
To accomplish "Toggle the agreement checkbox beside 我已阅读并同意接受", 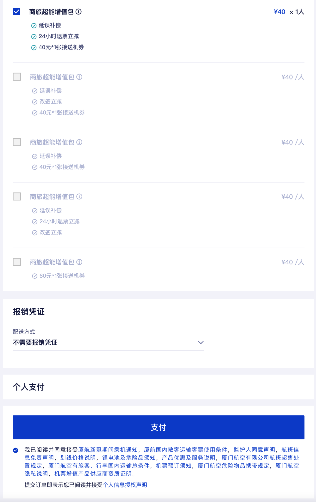I will click(x=15, y=450).
